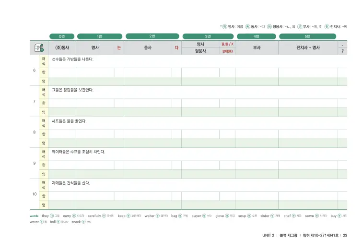Click the '부사' column header

coord(257,48)
